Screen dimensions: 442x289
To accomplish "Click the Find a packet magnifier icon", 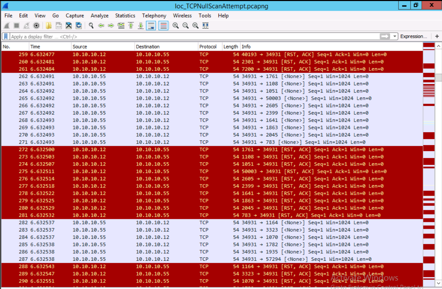I will (91, 25).
